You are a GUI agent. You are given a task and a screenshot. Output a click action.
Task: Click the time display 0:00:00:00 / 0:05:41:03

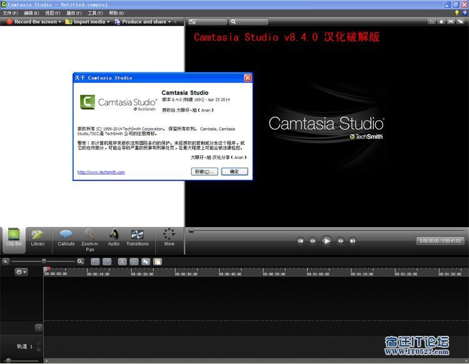pos(440,241)
